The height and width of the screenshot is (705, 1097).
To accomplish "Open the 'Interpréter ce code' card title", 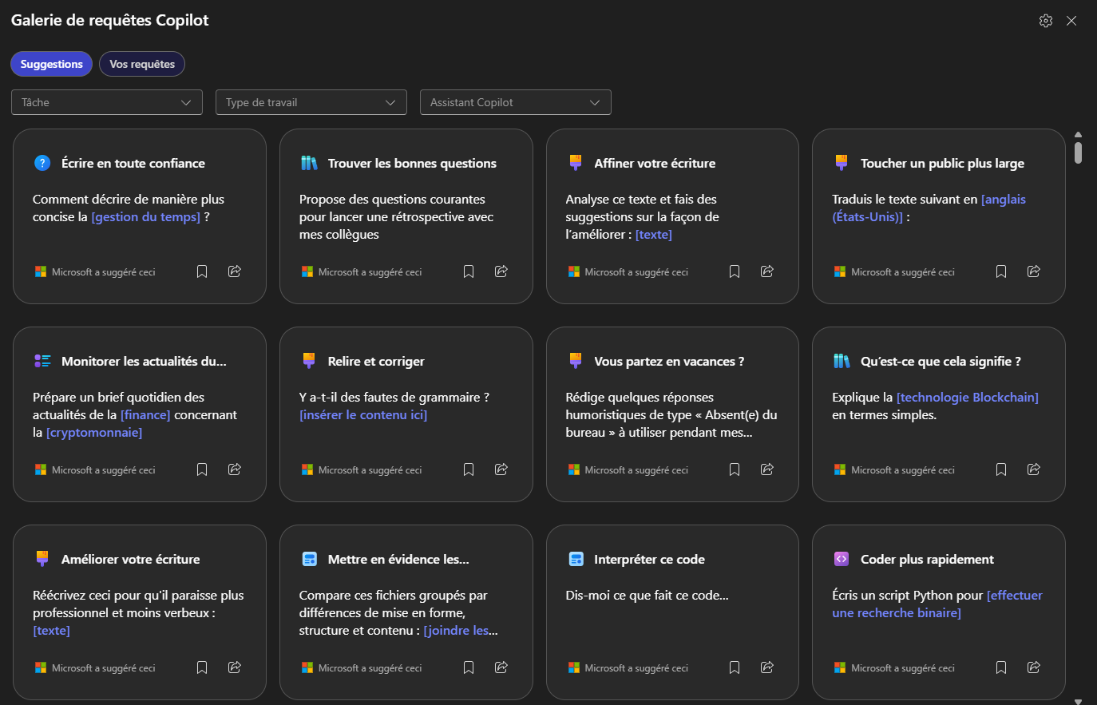I will [649, 560].
